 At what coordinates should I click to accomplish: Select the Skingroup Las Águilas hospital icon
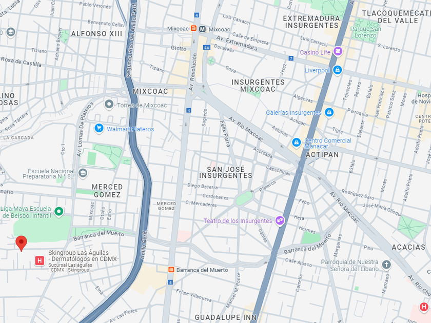tap(40, 260)
